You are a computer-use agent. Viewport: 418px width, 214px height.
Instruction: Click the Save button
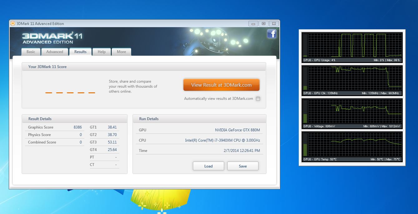(x=243, y=166)
